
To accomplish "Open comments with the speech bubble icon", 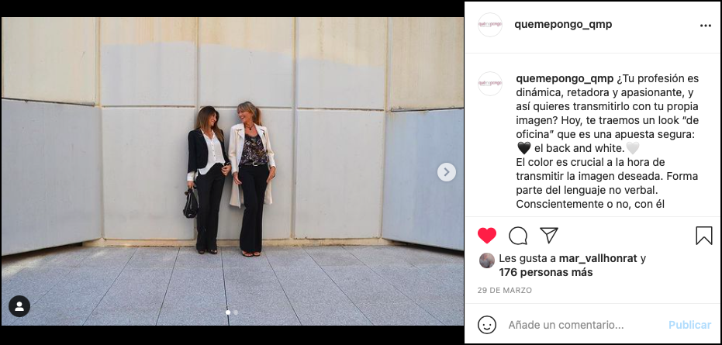I will point(518,236).
